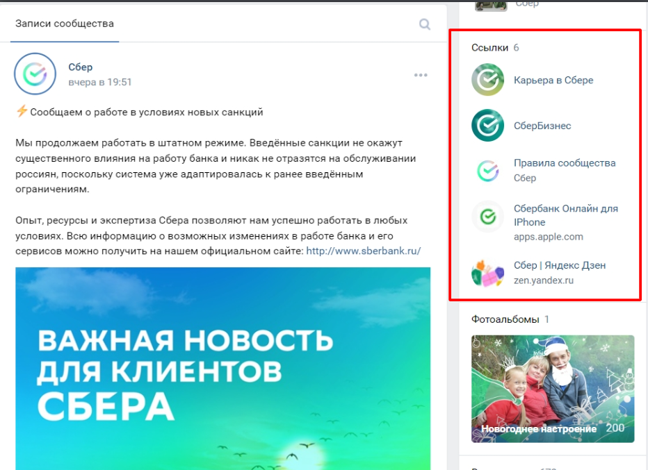The height and width of the screenshot is (470, 648).
Task: Open the СберБизнес link text
Action: (544, 126)
